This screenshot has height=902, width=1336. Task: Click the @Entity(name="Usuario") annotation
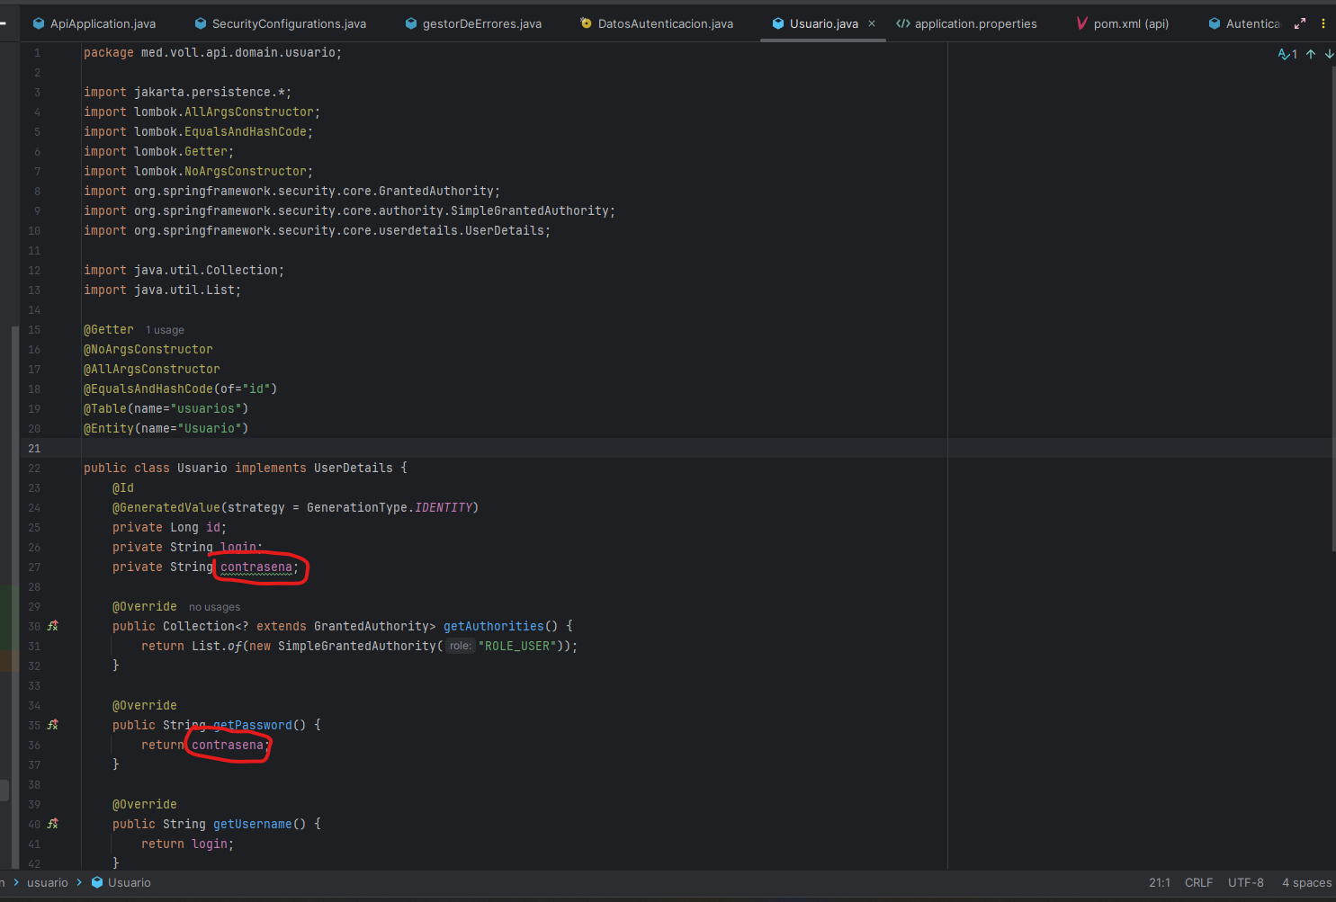pos(166,428)
